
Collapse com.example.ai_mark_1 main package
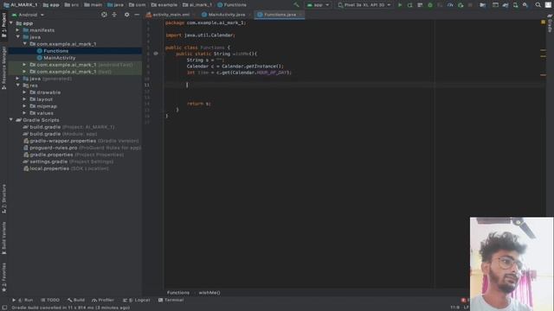click(25, 44)
